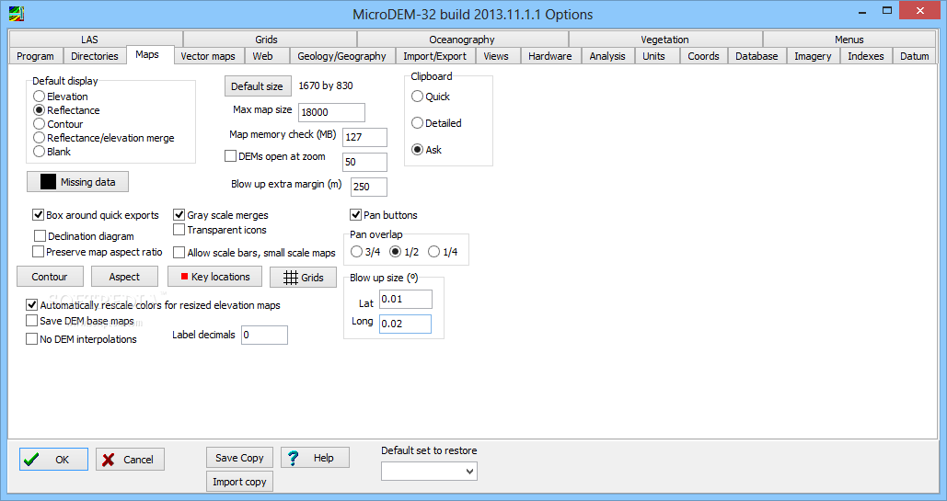The image size is (947, 501).
Task: Toggle Automatically rescale colors checkbox
Action: [32, 305]
